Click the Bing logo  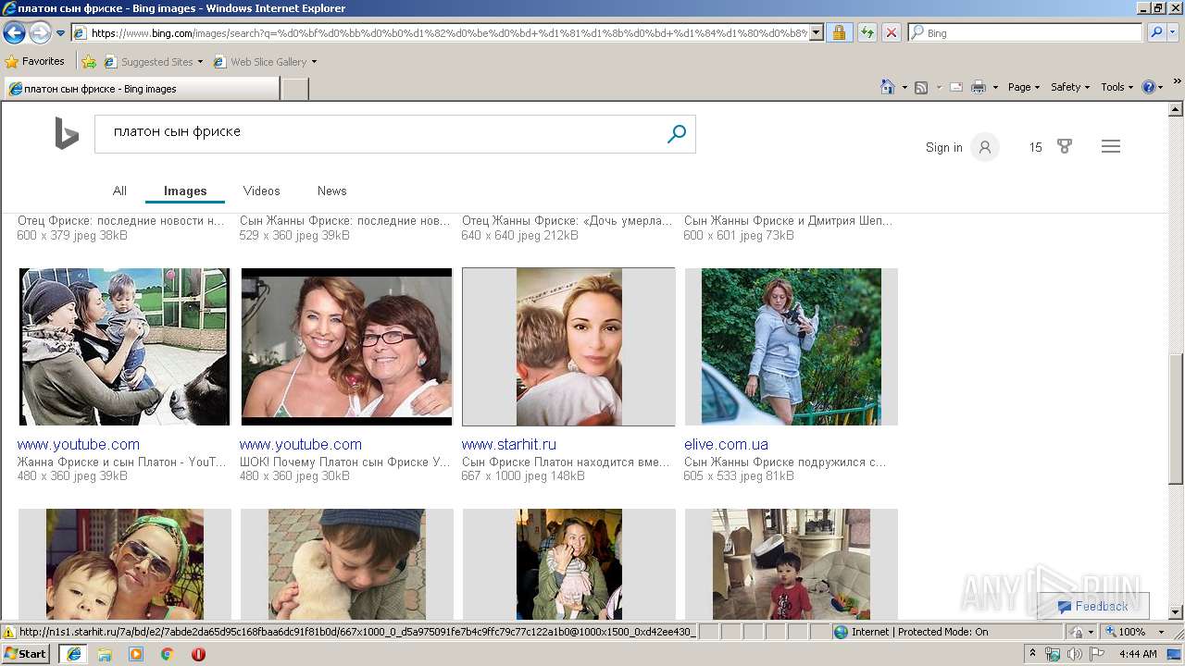point(66,134)
